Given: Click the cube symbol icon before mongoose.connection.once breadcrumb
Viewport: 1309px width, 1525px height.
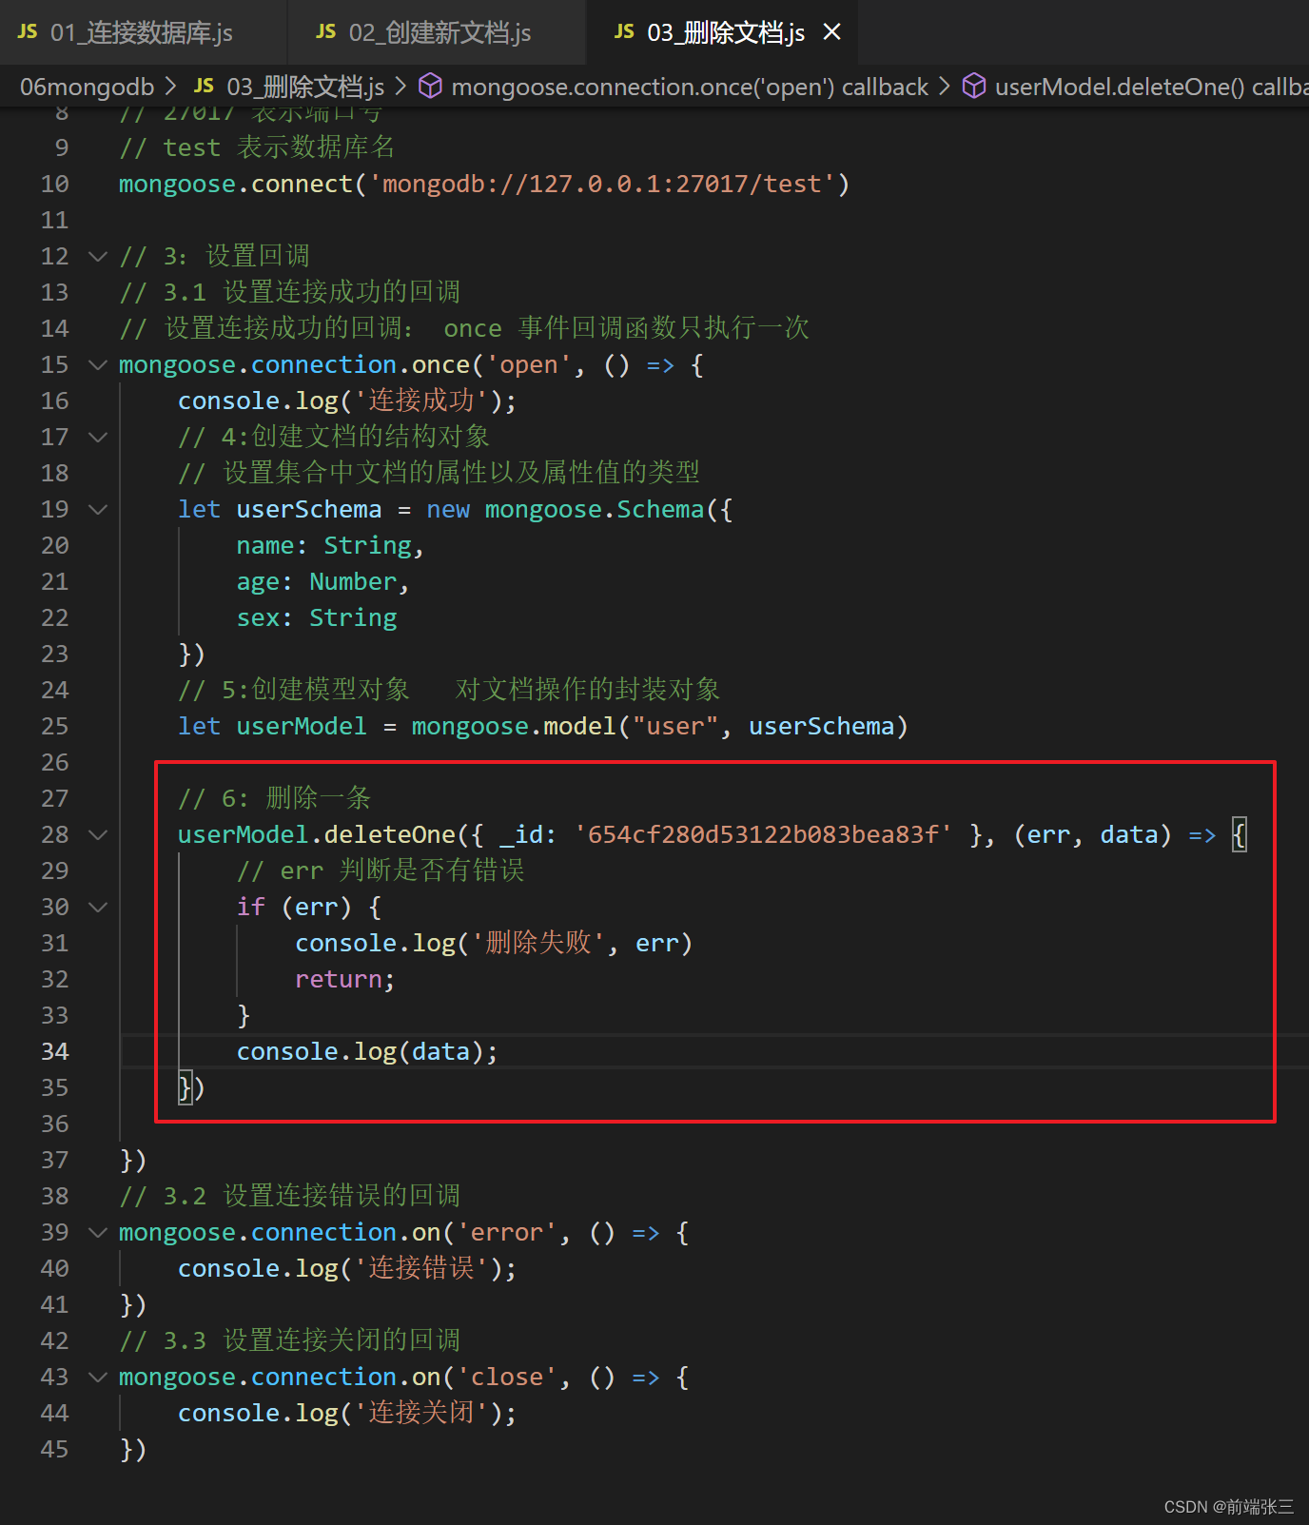Looking at the screenshot, I should [430, 87].
